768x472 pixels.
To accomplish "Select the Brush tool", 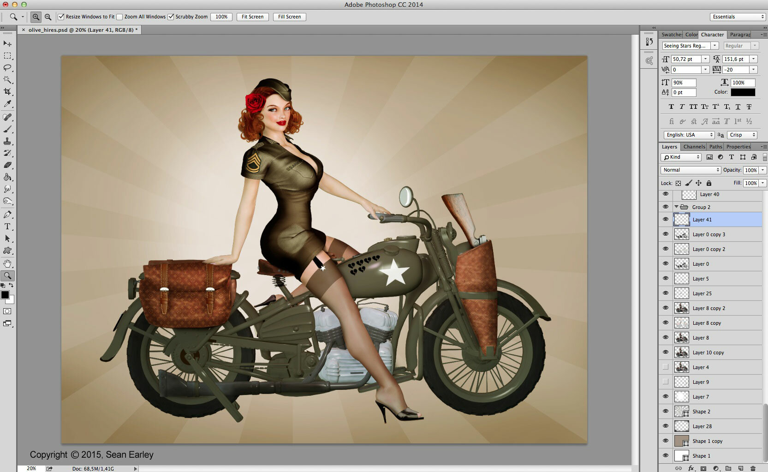I will pos(7,129).
